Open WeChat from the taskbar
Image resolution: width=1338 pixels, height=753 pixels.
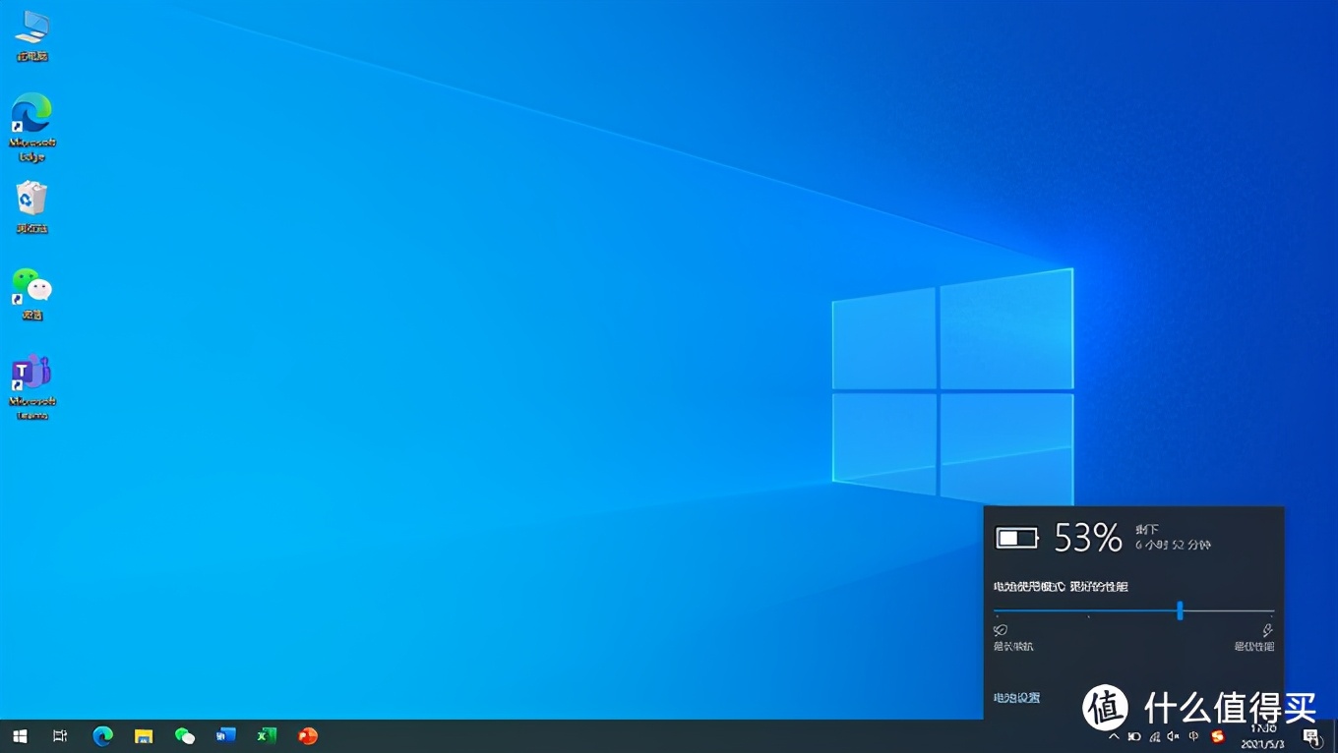click(184, 735)
